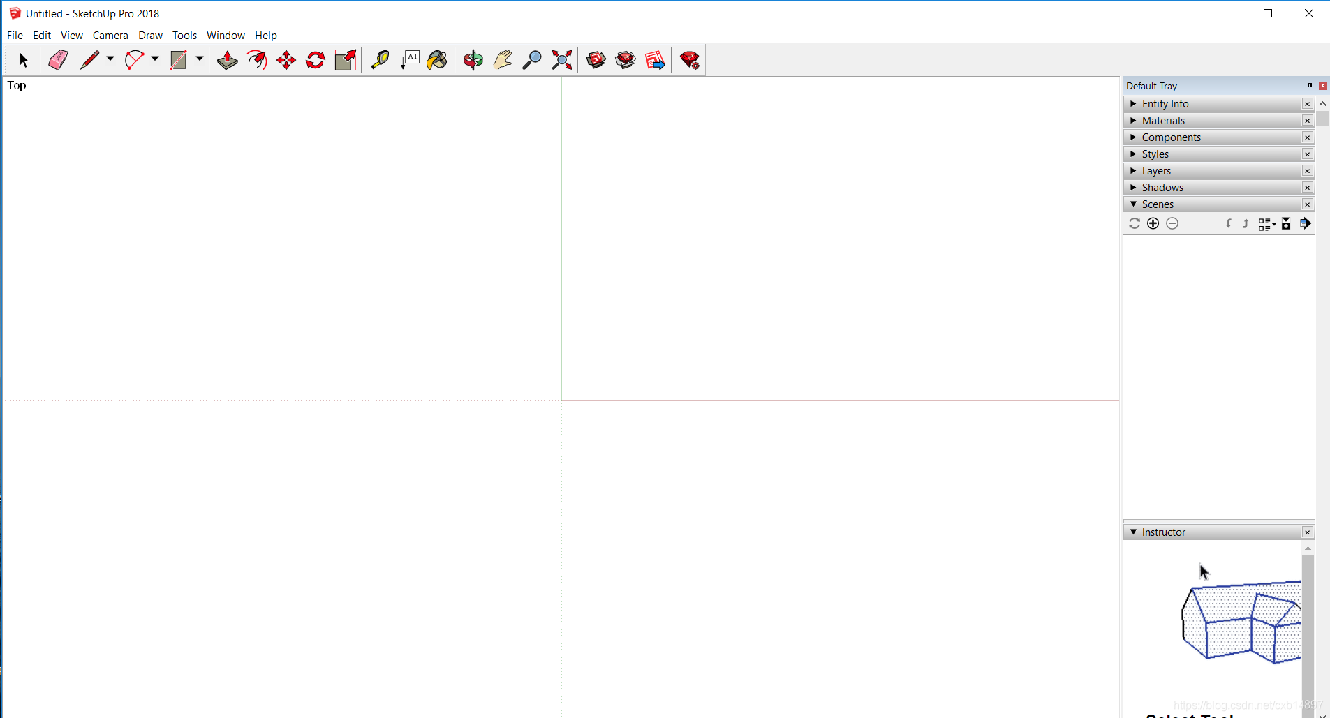
Task: Click the Instructor house illustration
Action: coord(1241,621)
